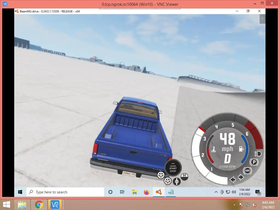280x210 pixels.
Task: Show hidden icons in the host tray
Action: 234,205
